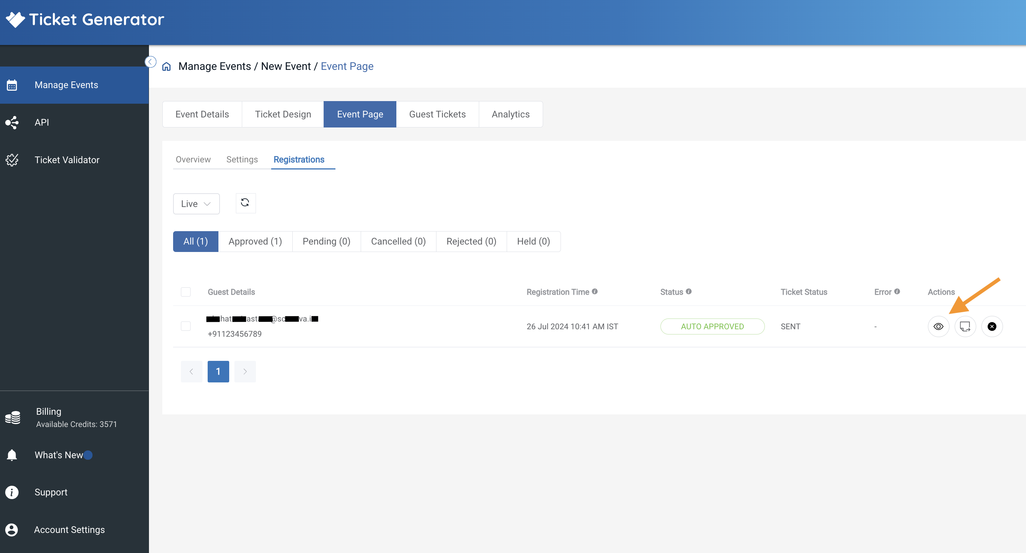
Task: Open the API sidebar item
Action: point(75,122)
